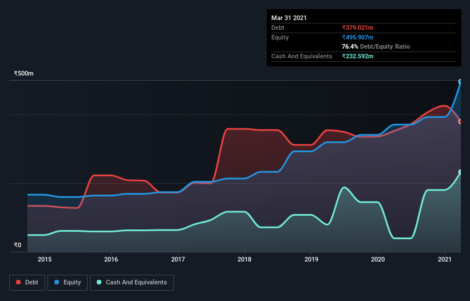Click the 2018 x-axis label
This screenshot has width=470, height=301.
244,259
